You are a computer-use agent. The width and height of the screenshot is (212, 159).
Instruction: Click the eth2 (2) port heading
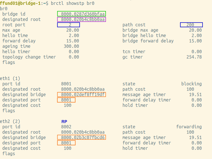coord(10,121)
